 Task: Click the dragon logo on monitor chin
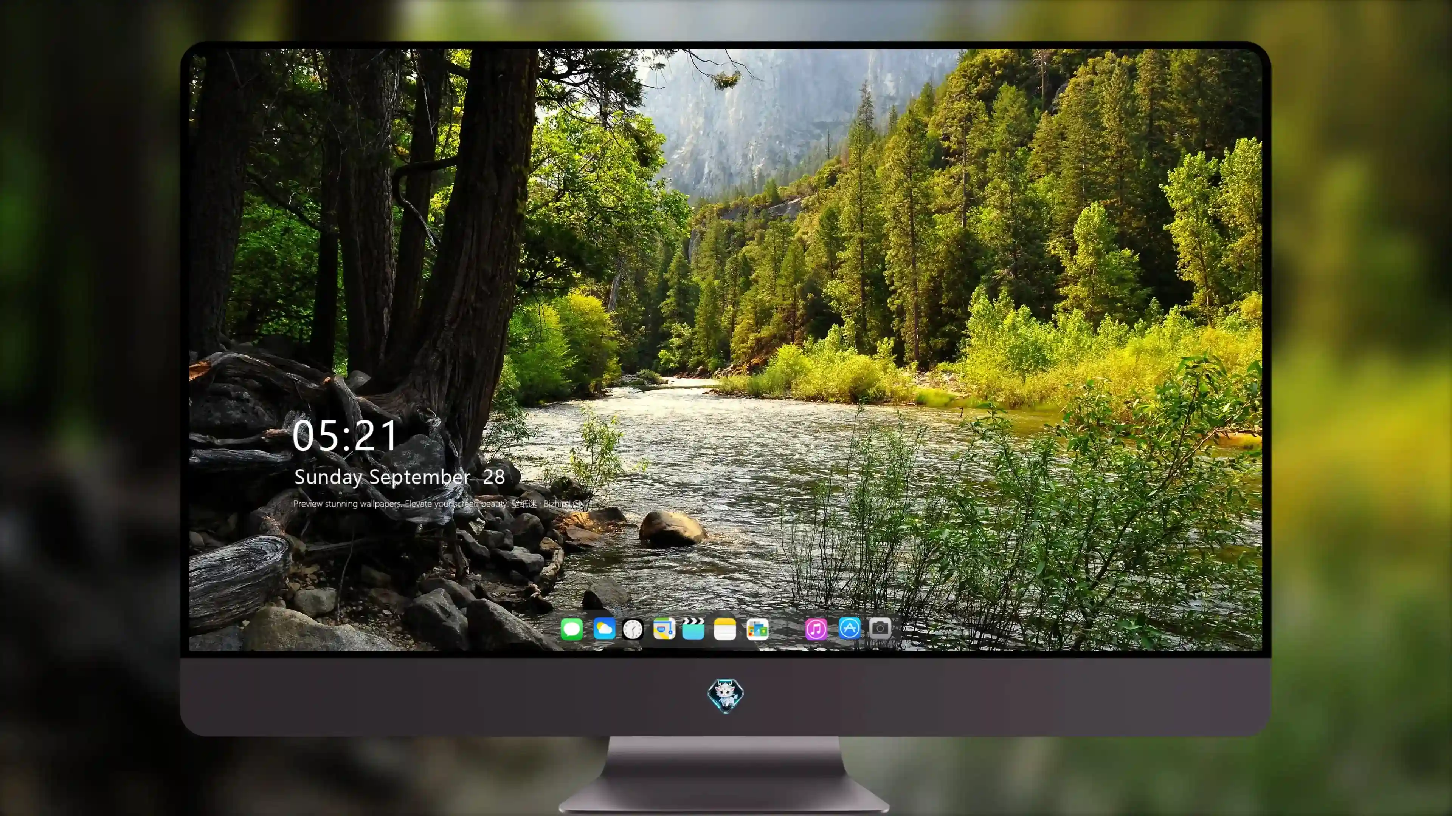pyautogui.click(x=726, y=696)
